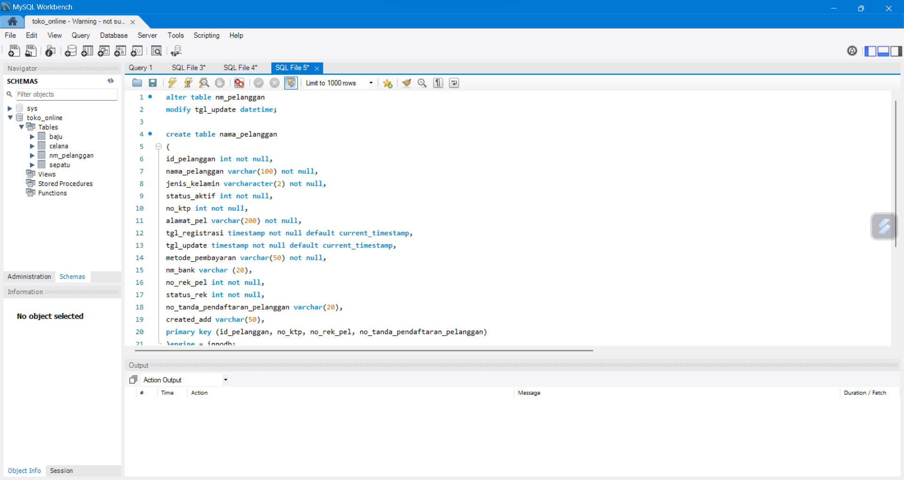Open Find panel with the magnifier icon

(422, 83)
